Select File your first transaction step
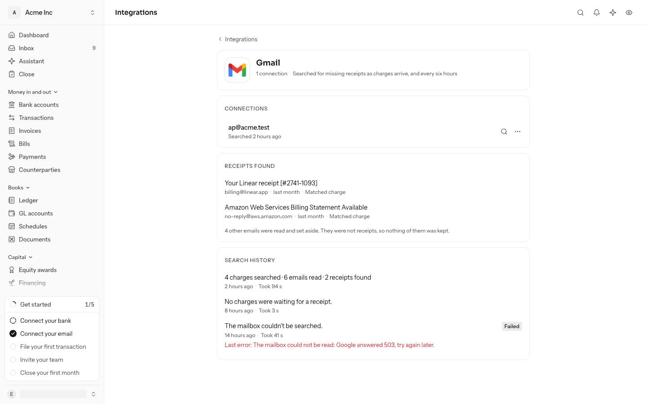This screenshot has width=647, height=404. coord(52,347)
